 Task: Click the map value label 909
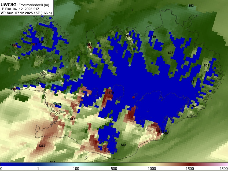[x=129, y=36]
